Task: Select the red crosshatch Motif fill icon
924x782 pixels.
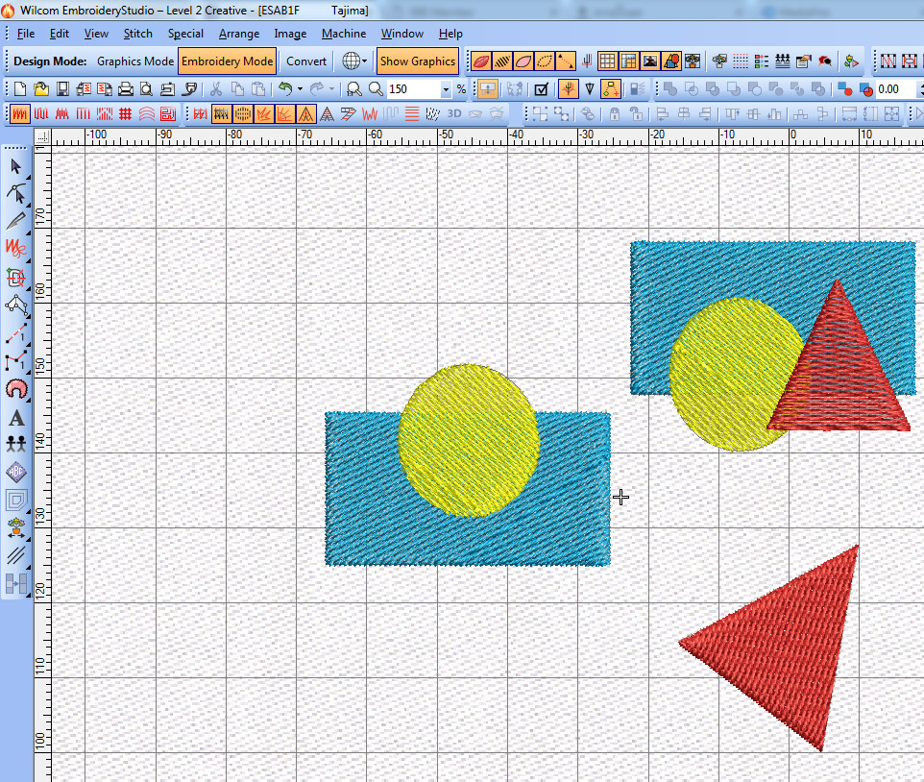Action: click(x=125, y=113)
